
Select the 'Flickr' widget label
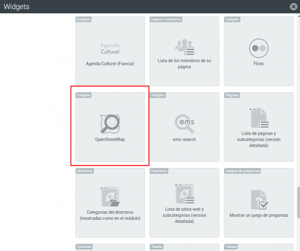(x=259, y=64)
